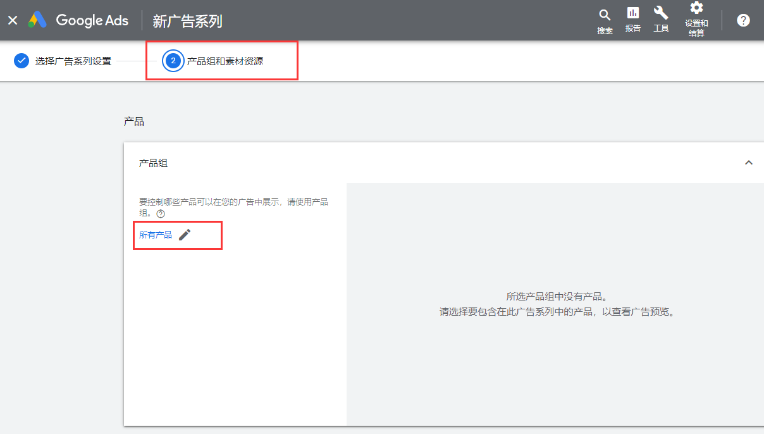Open the 报告 reports chart icon

click(x=632, y=13)
